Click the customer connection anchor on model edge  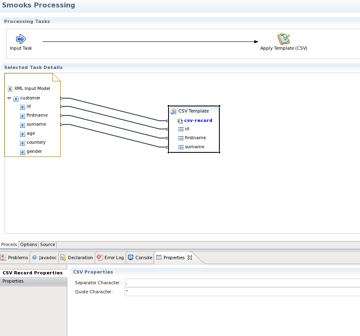(62, 99)
